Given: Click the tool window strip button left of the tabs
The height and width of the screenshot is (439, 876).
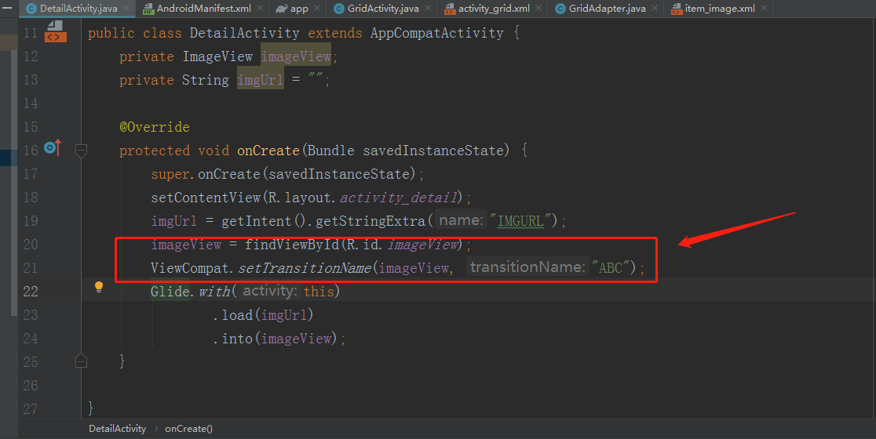Looking at the screenshot, I should tap(7, 8).
